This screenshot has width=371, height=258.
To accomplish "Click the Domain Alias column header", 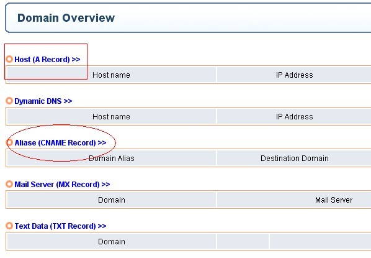I will click(x=111, y=158).
